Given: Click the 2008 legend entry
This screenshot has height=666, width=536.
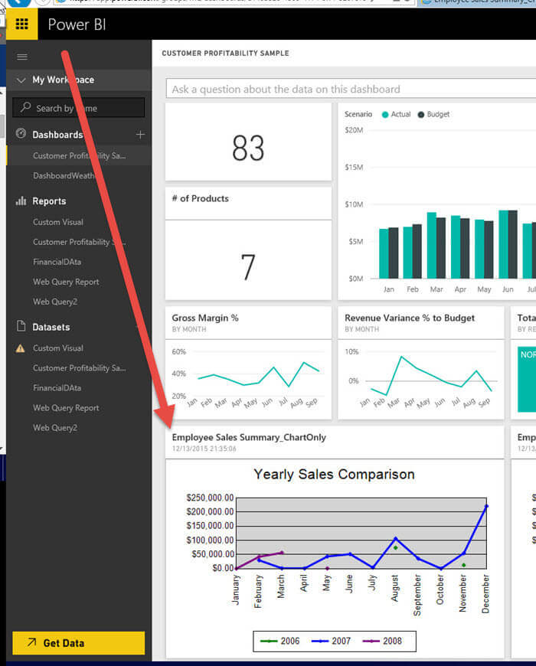Looking at the screenshot, I should click(x=382, y=641).
